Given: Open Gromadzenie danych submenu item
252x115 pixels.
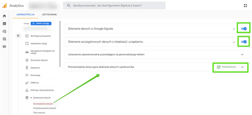Looking at the screenshot, I should pos(43,104).
